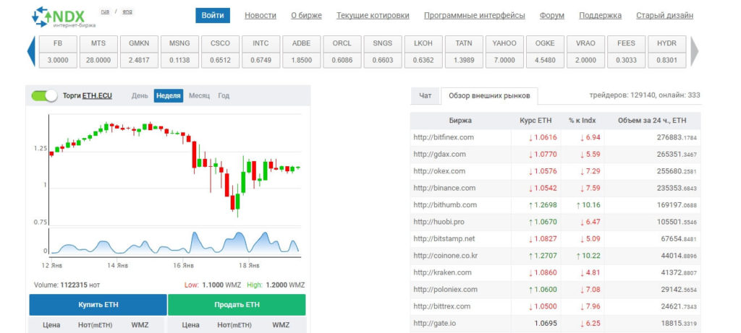Click the http://okex.com row
This screenshot has width=741, height=333.
(556, 171)
